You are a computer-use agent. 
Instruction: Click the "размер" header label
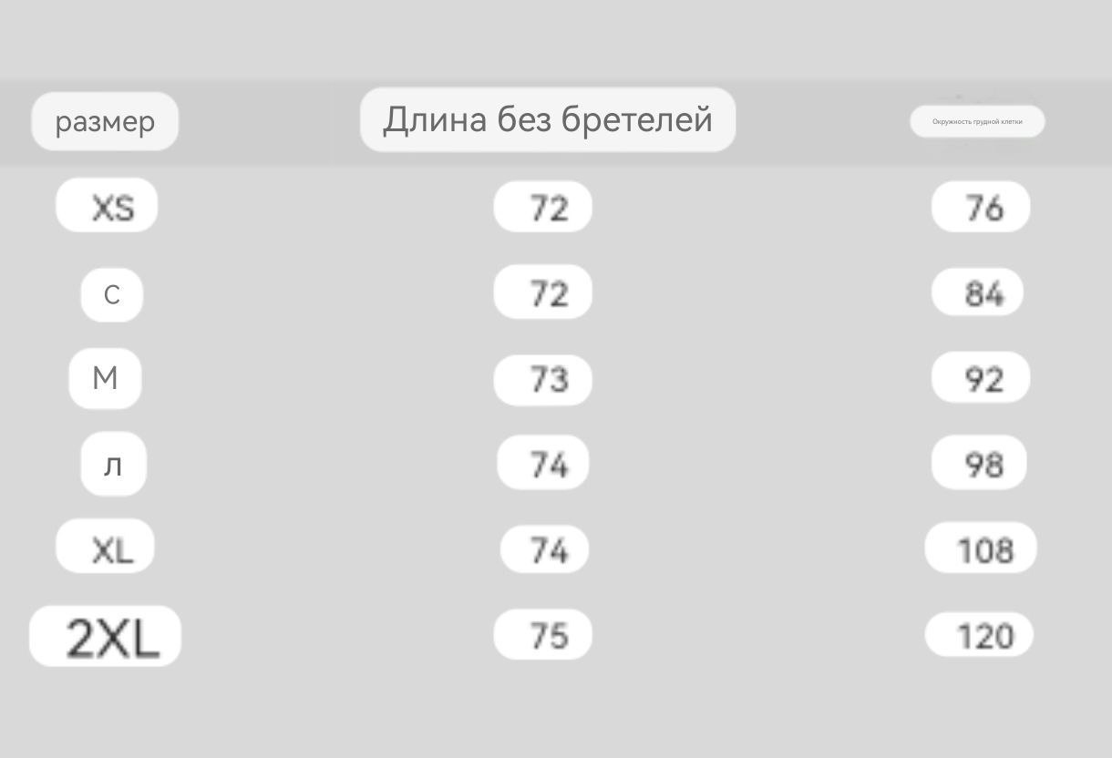pyautogui.click(x=105, y=121)
